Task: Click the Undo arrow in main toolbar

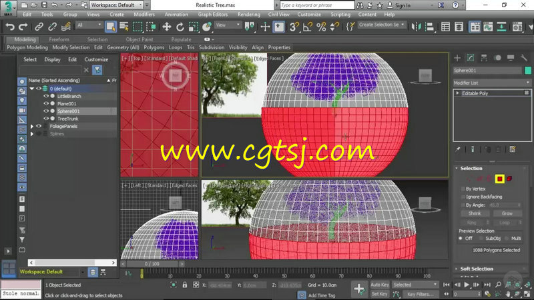Action: pyautogui.click(x=10, y=27)
